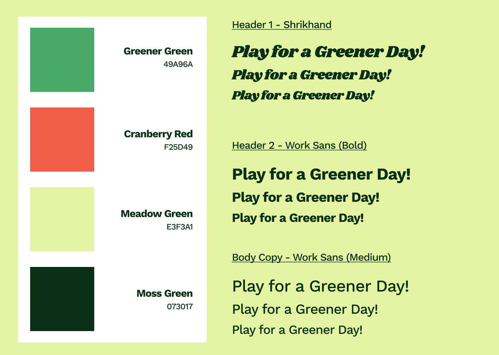Click the 073017 hex code

tap(180, 307)
